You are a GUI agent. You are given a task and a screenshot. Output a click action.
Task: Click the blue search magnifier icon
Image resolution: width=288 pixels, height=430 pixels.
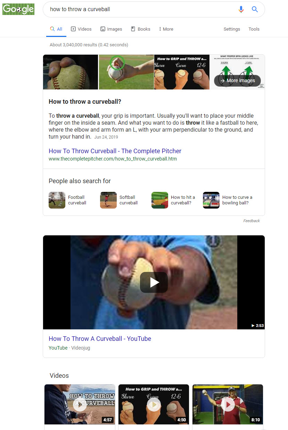point(255,9)
